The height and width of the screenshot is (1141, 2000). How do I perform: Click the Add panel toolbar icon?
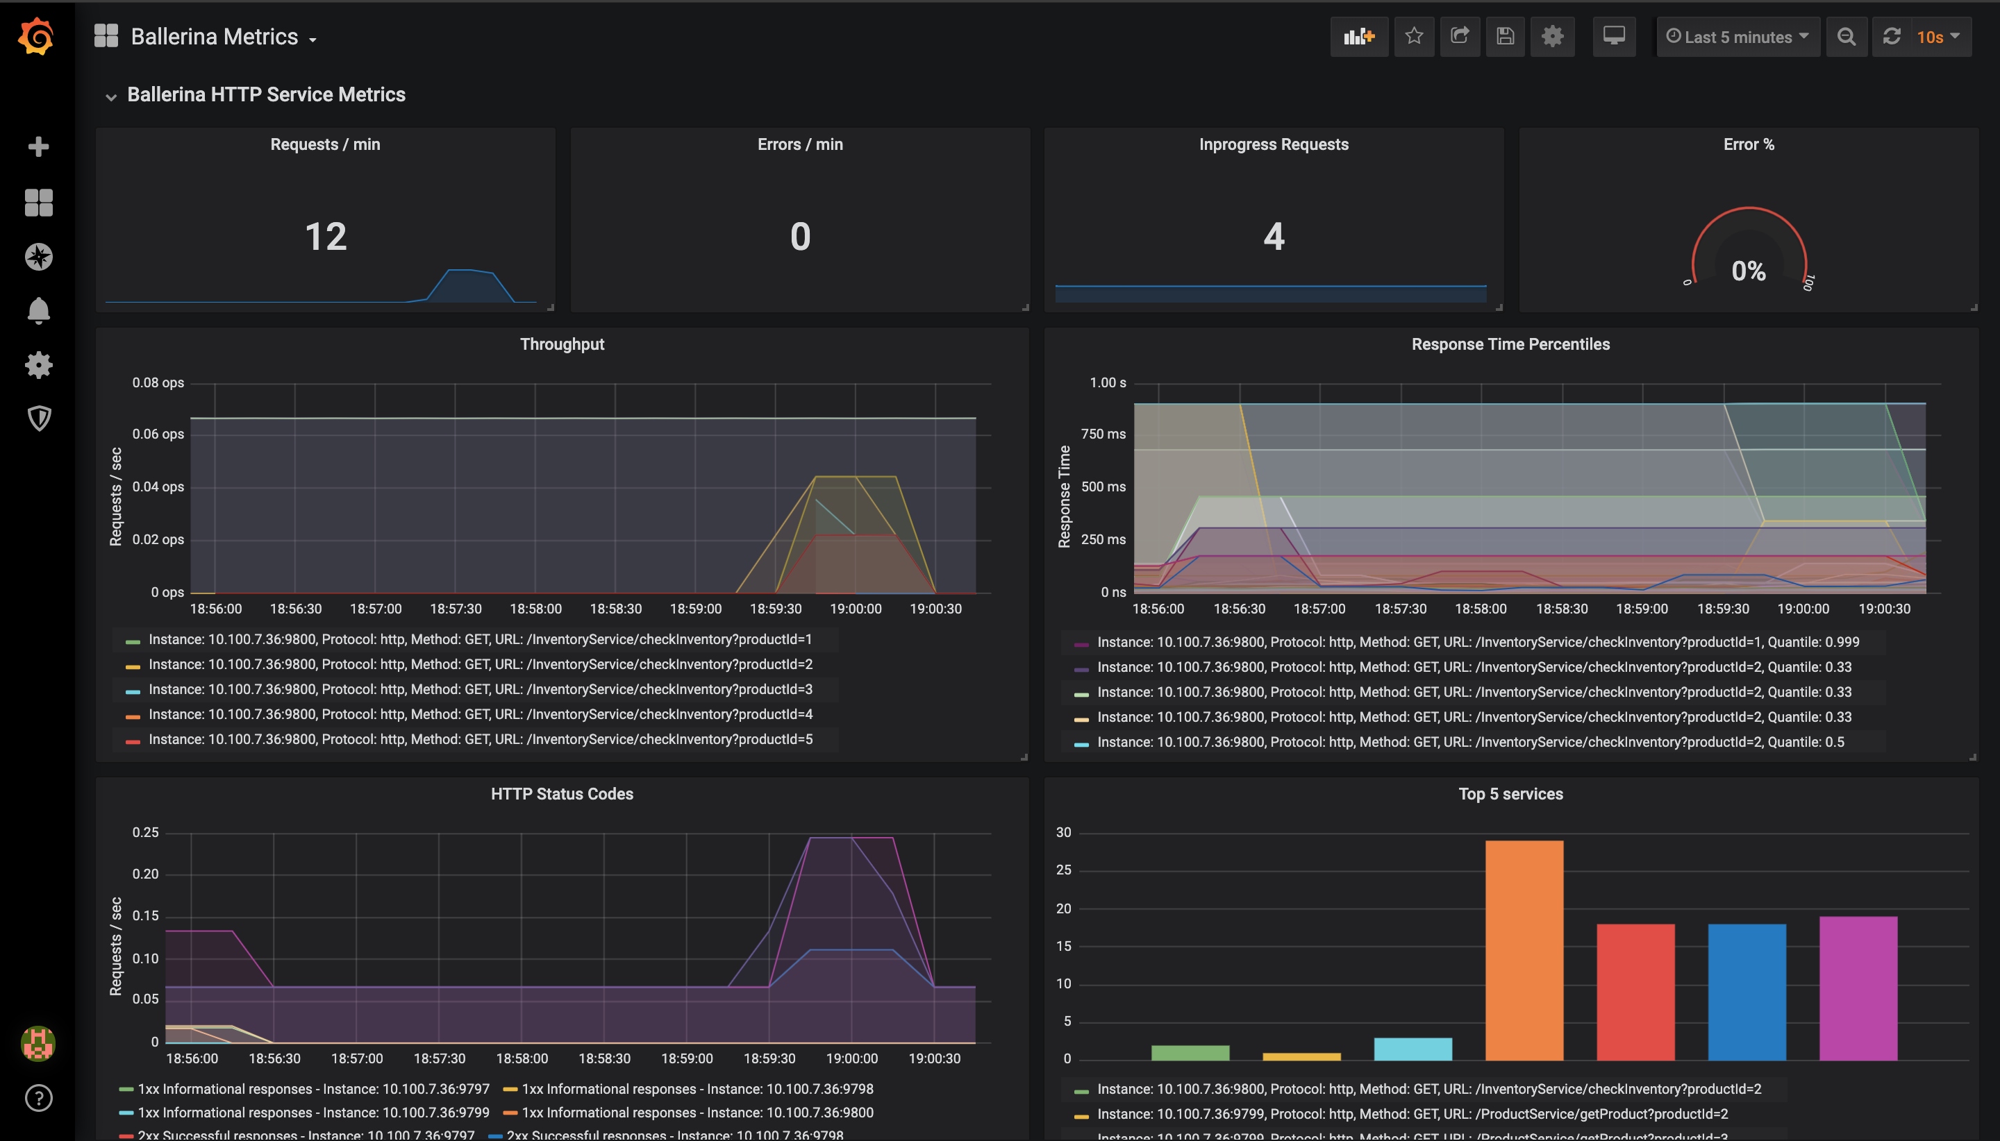[x=1359, y=37]
